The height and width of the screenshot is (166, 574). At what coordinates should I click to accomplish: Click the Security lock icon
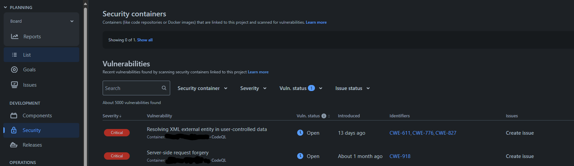click(x=14, y=130)
